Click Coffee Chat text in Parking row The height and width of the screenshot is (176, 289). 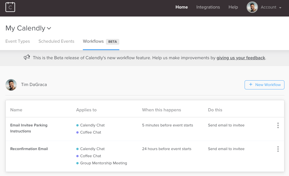tap(91, 132)
